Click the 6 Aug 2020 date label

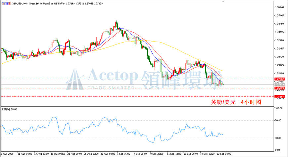(x=7, y=154)
